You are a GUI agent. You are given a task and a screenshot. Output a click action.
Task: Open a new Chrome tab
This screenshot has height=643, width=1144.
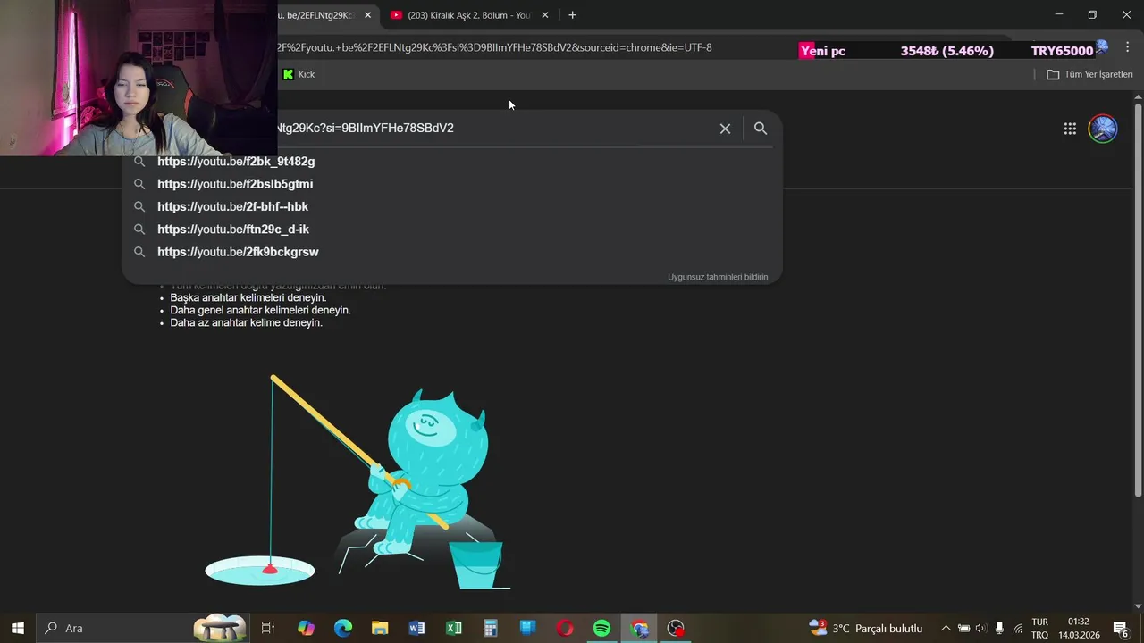click(x=573, y=15)
